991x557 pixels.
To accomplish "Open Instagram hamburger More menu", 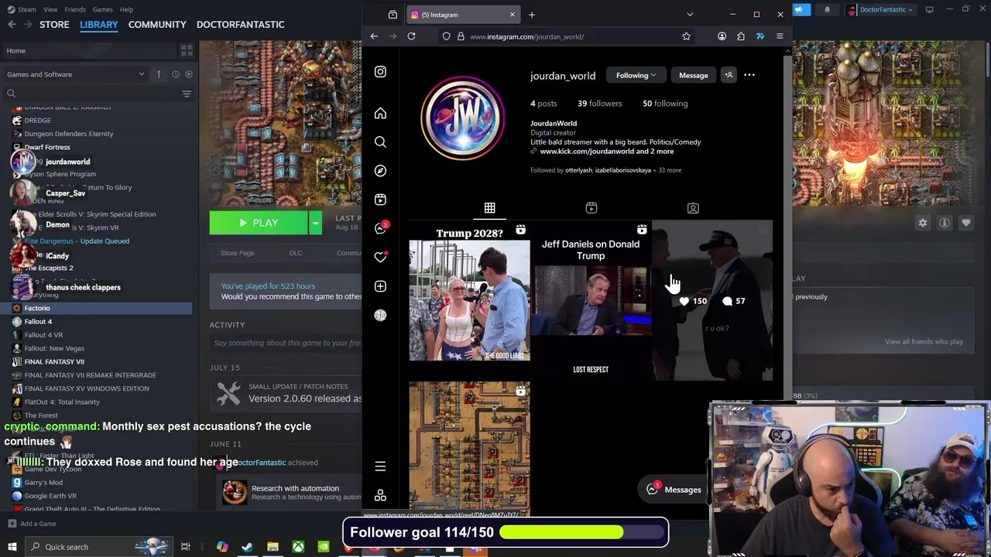I will (380, 466).
